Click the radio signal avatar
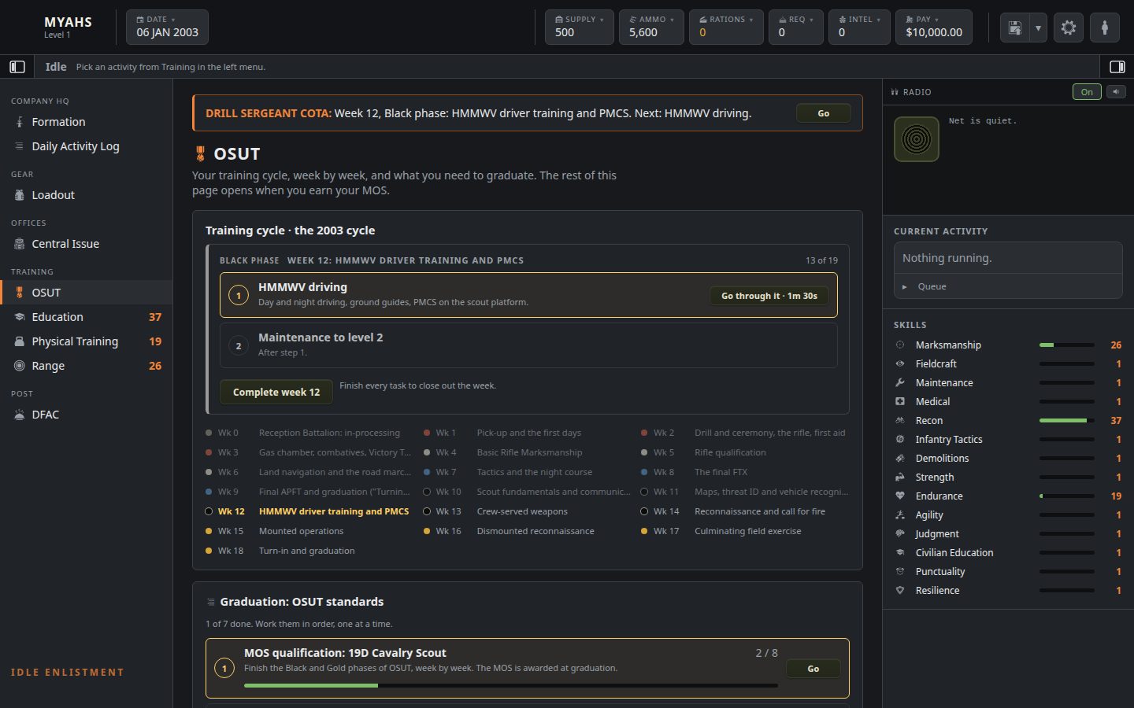This screenshot has height=708, width=1134. coord(917,139)
